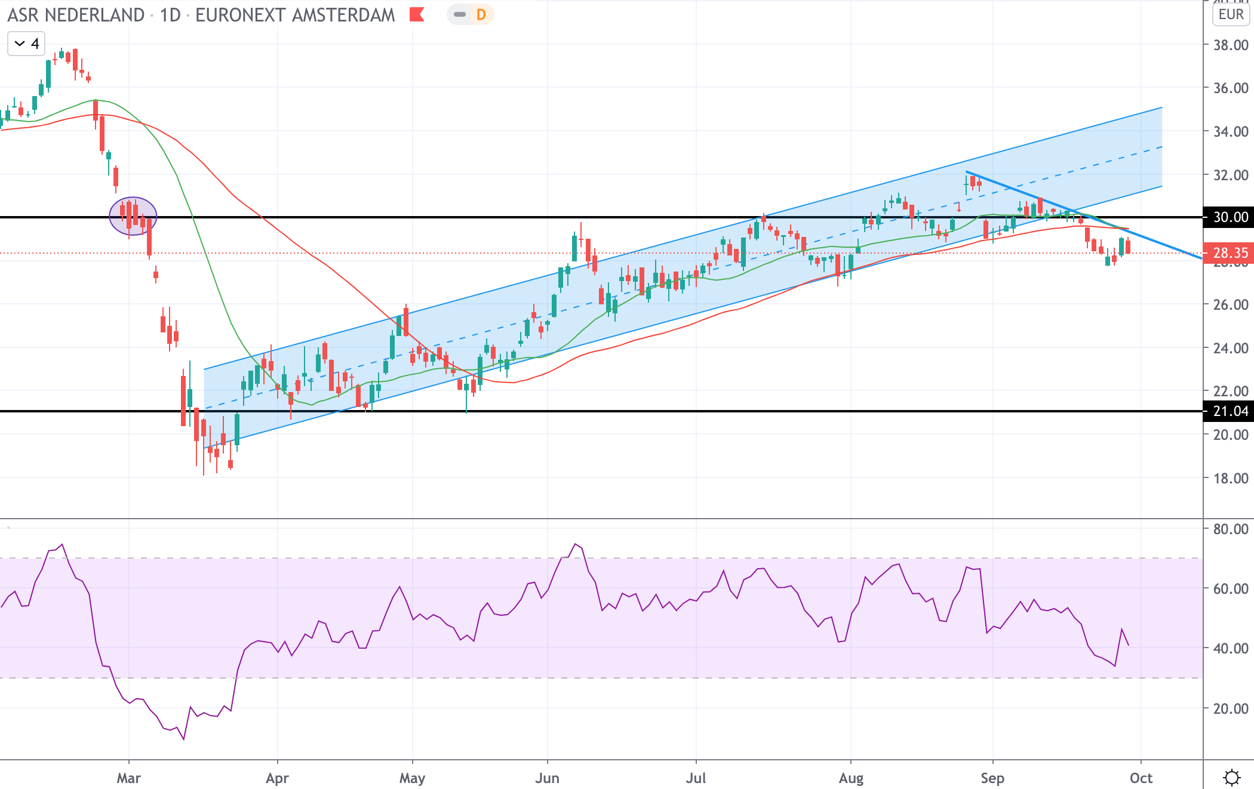1254x789 pixels.
Task: Click the red 28.35 current price label
Action: (x=1228, y=253)
